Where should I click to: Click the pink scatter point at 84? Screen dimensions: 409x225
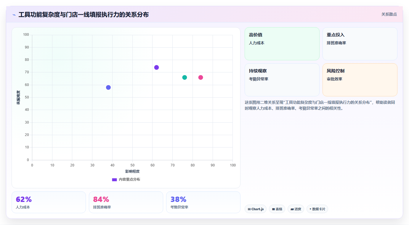point(201,77)
